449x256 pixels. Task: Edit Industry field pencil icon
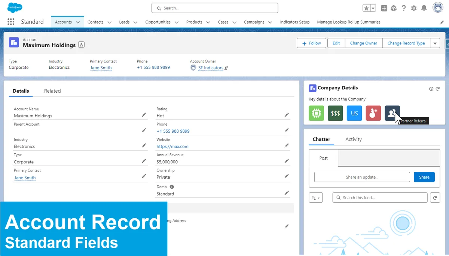144,146
